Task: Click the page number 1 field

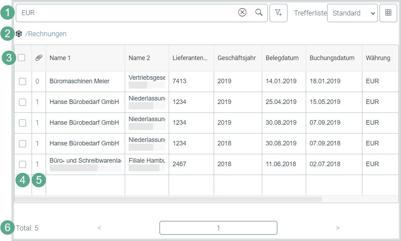Action: coord(218,228)
